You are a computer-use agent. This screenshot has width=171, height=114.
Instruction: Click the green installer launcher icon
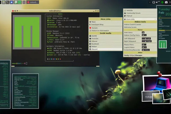click(x=16, y=2)
